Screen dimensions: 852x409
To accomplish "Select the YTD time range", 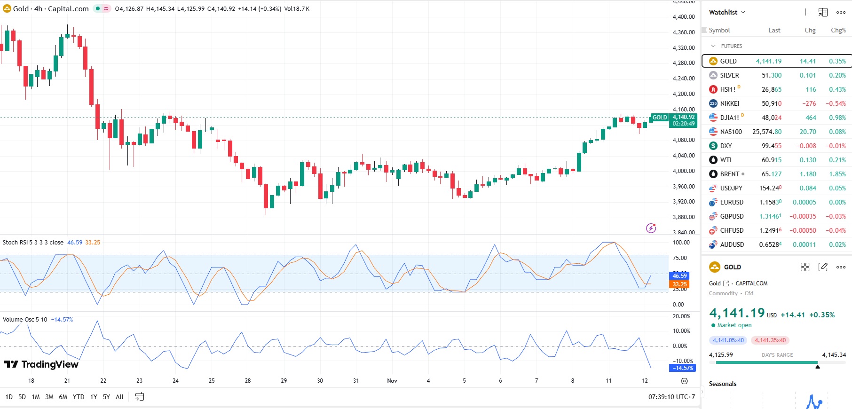I will pyautogui.click(x=79, y=397).
